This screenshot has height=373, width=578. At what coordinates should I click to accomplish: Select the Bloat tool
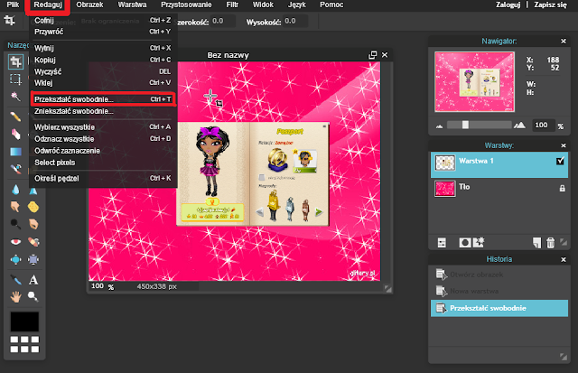pos(15,259)
